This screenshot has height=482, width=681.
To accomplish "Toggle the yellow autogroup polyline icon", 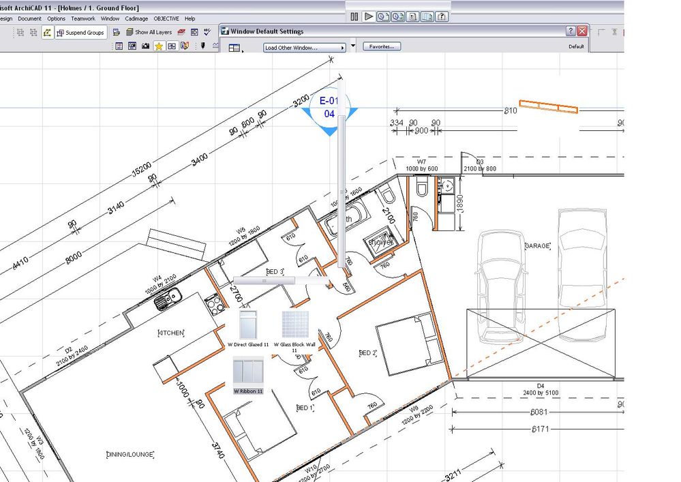I will (47, 33).
